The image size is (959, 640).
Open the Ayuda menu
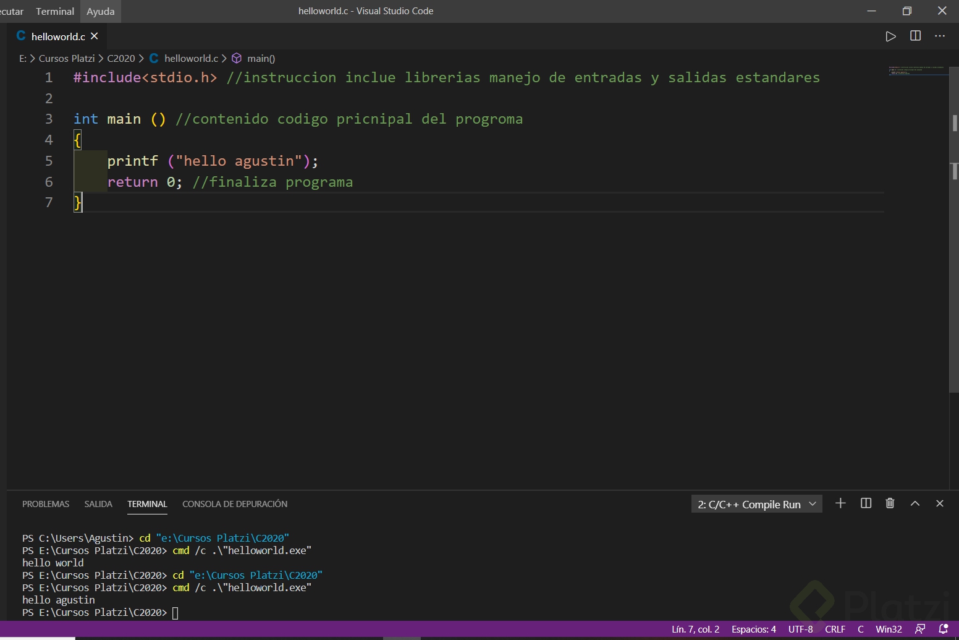[x=101, y=11]
